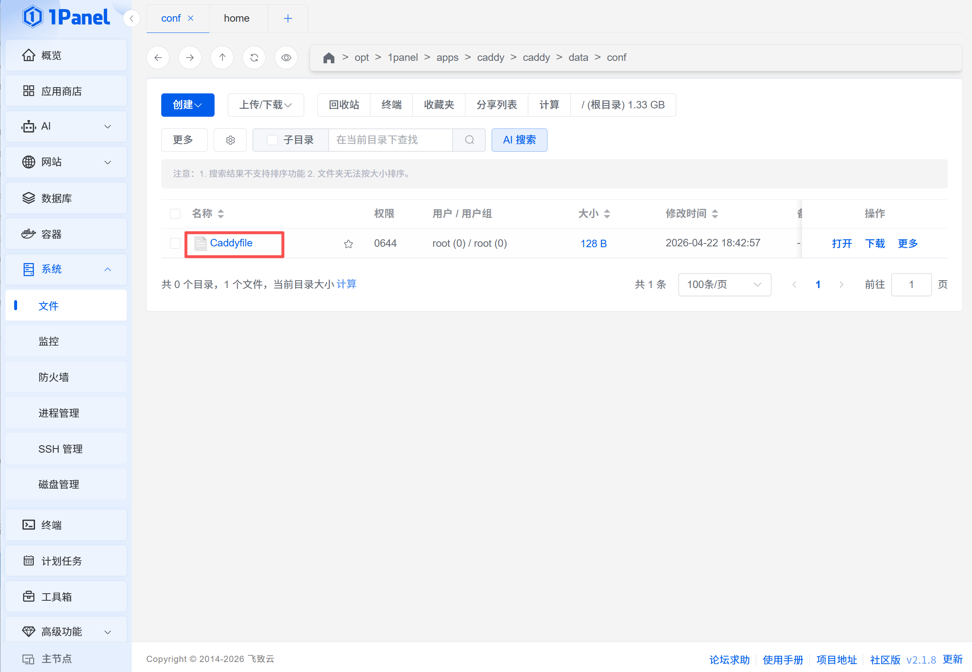Open 防火墙 in the sidebar
Viewport: 972px width, 672px height.
tap(53, 377)
